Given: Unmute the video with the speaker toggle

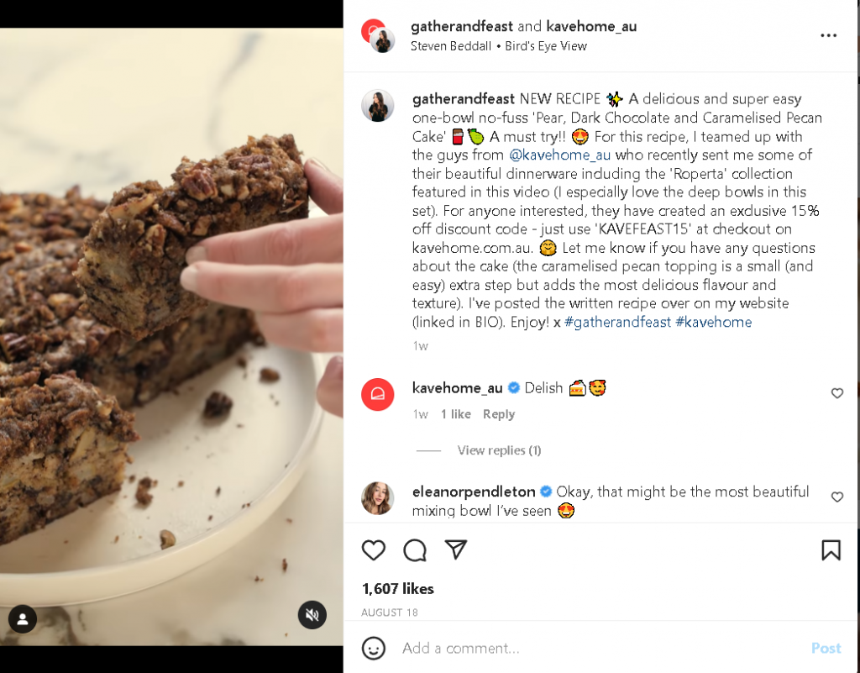Looking at the screenshot, I should [312, 615].
